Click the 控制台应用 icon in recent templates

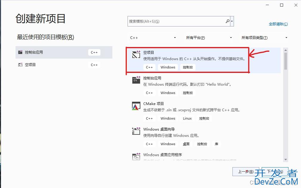coord(20,52)
